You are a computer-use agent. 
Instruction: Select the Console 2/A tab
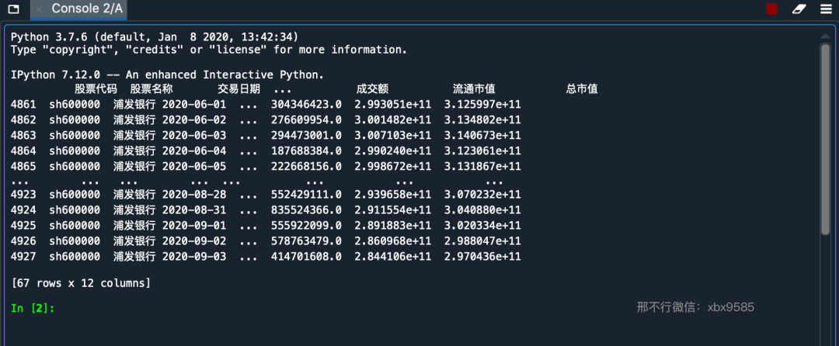point(79,9)
